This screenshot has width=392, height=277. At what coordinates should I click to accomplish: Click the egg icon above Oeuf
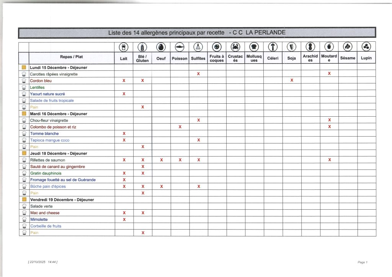click(161, 47)
